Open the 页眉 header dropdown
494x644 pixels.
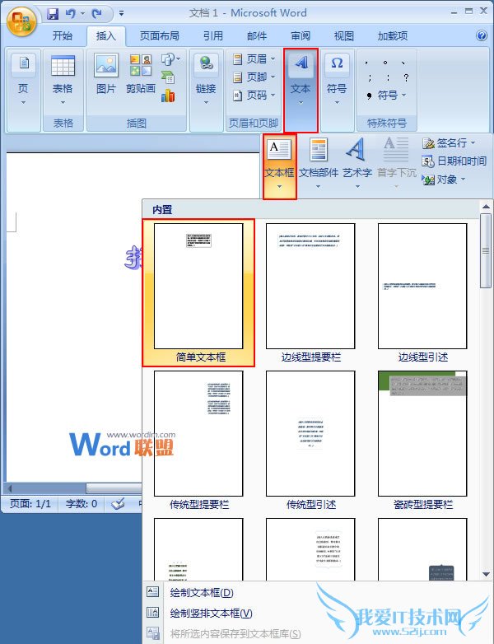254,59
